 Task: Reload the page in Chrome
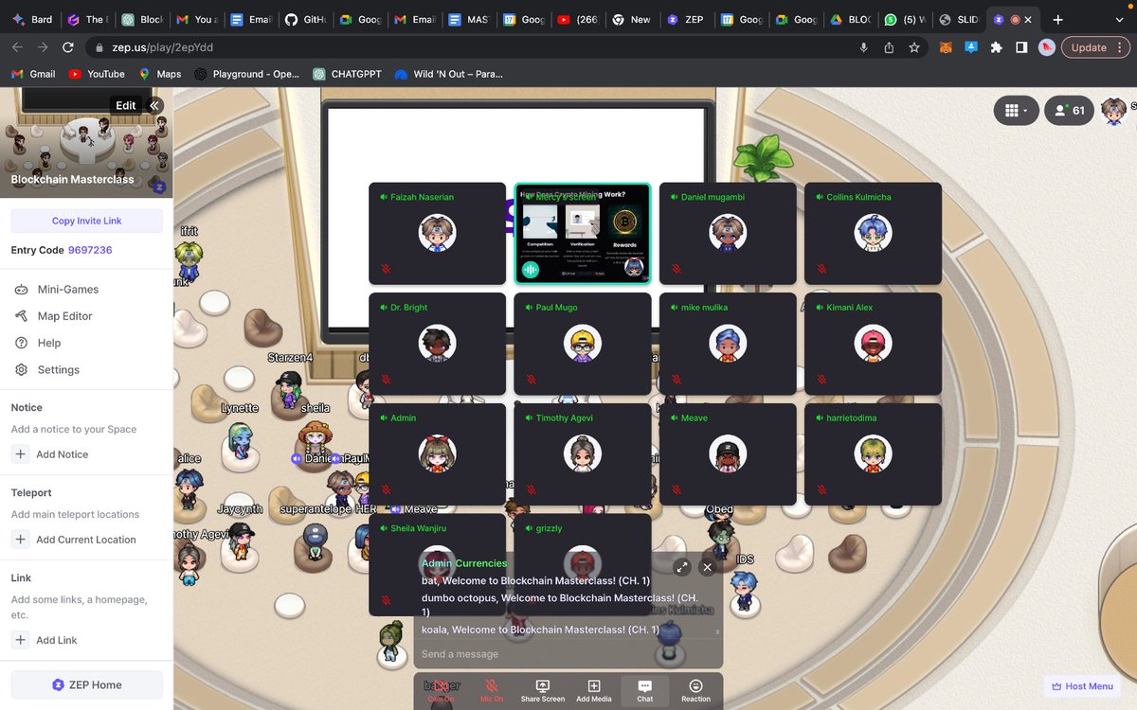point(68,47)
